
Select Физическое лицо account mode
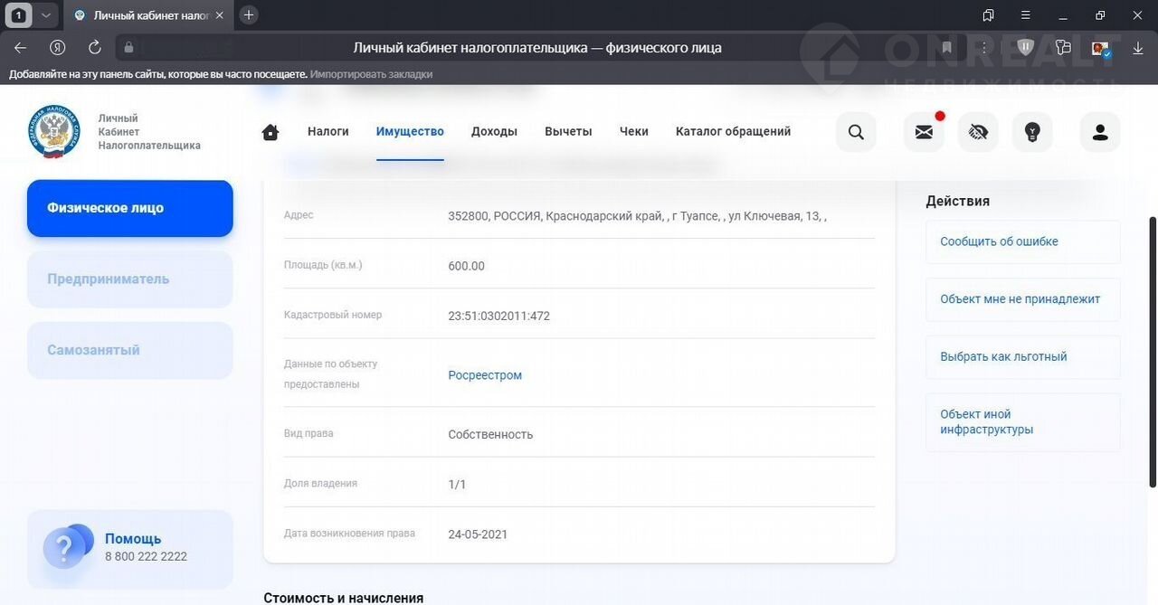pos(130,208)
